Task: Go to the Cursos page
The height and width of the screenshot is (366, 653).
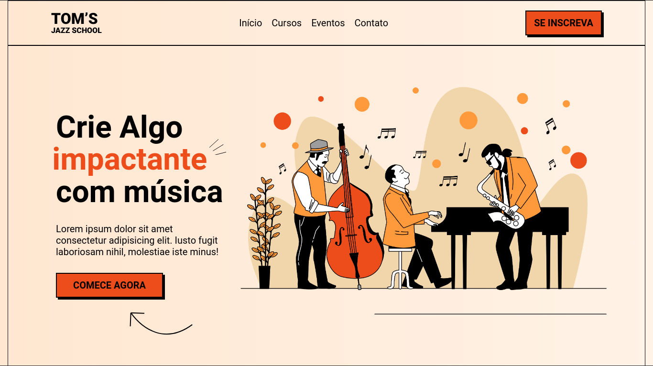Action: click(286, 23)
